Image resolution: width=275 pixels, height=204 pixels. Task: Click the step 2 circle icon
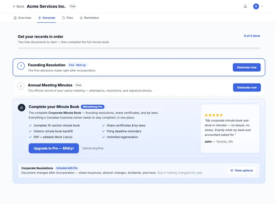point(21,86)
